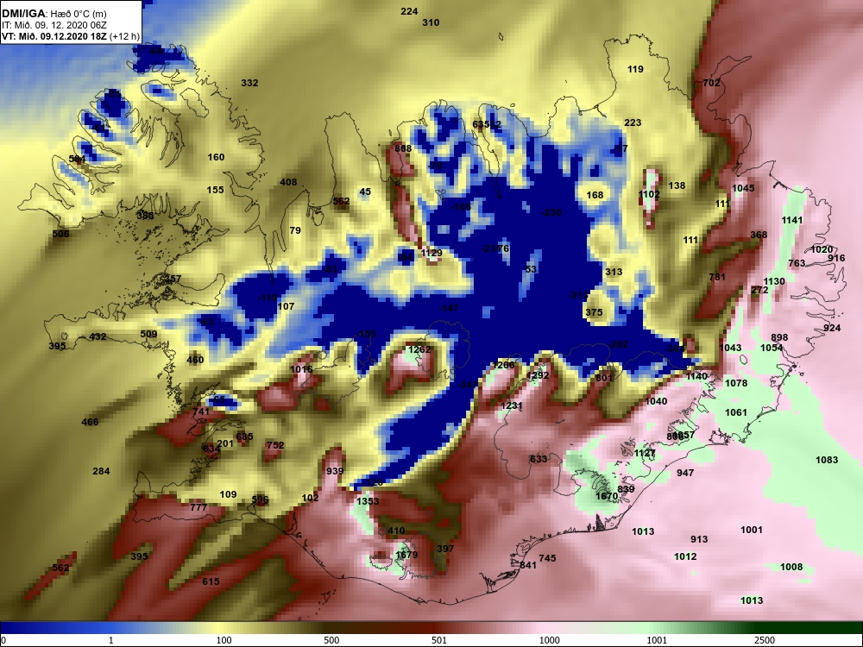Viewport: 863px width, 647px height.
Task: Click the value 1054 on the map
Action: pos(772,349)
